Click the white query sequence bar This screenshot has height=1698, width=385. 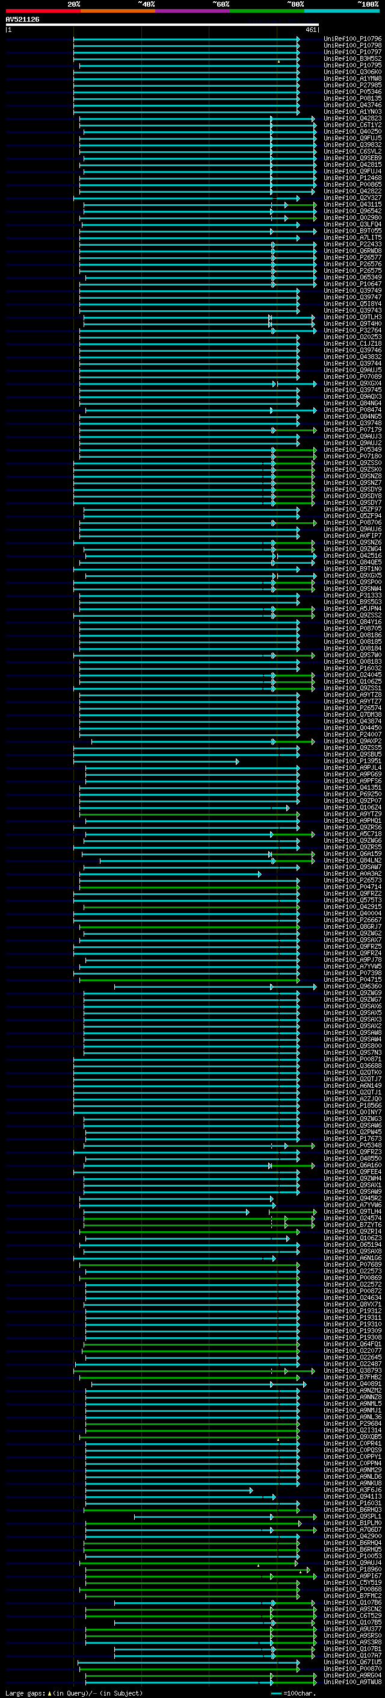click(x=162, y=24)
